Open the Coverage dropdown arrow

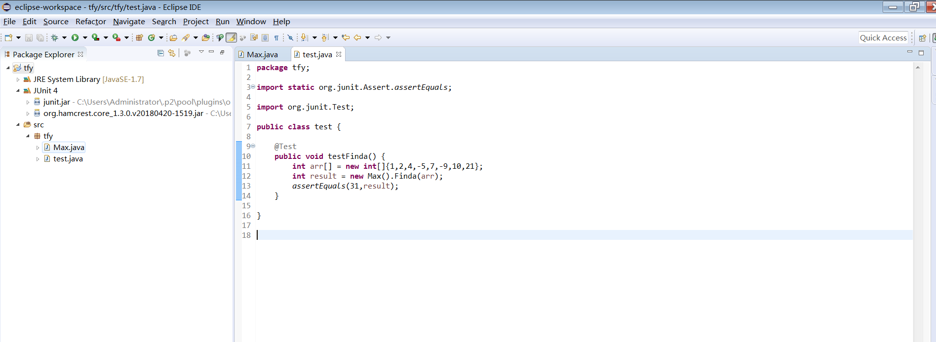[106, 38]
